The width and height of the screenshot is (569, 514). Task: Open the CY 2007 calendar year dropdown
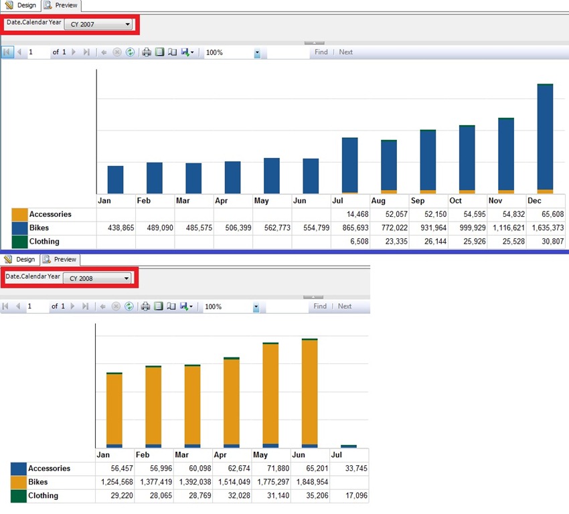[98, 24]
